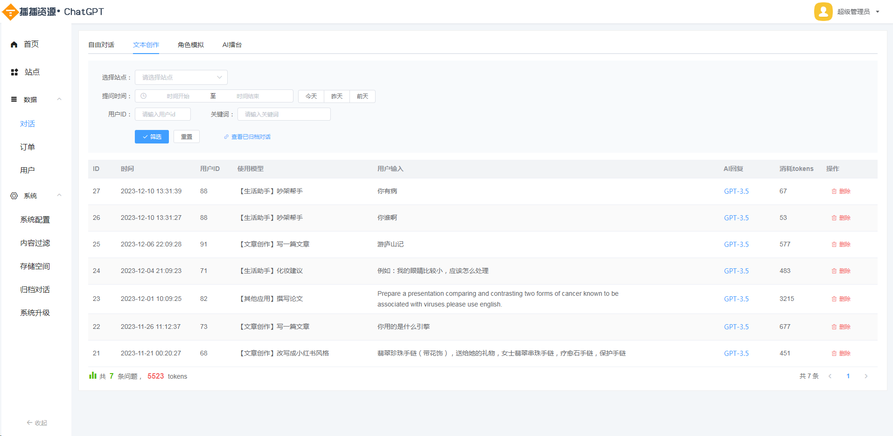
Task: Click the 数据 list icon in sidebar
Action: tap(14, 99)
